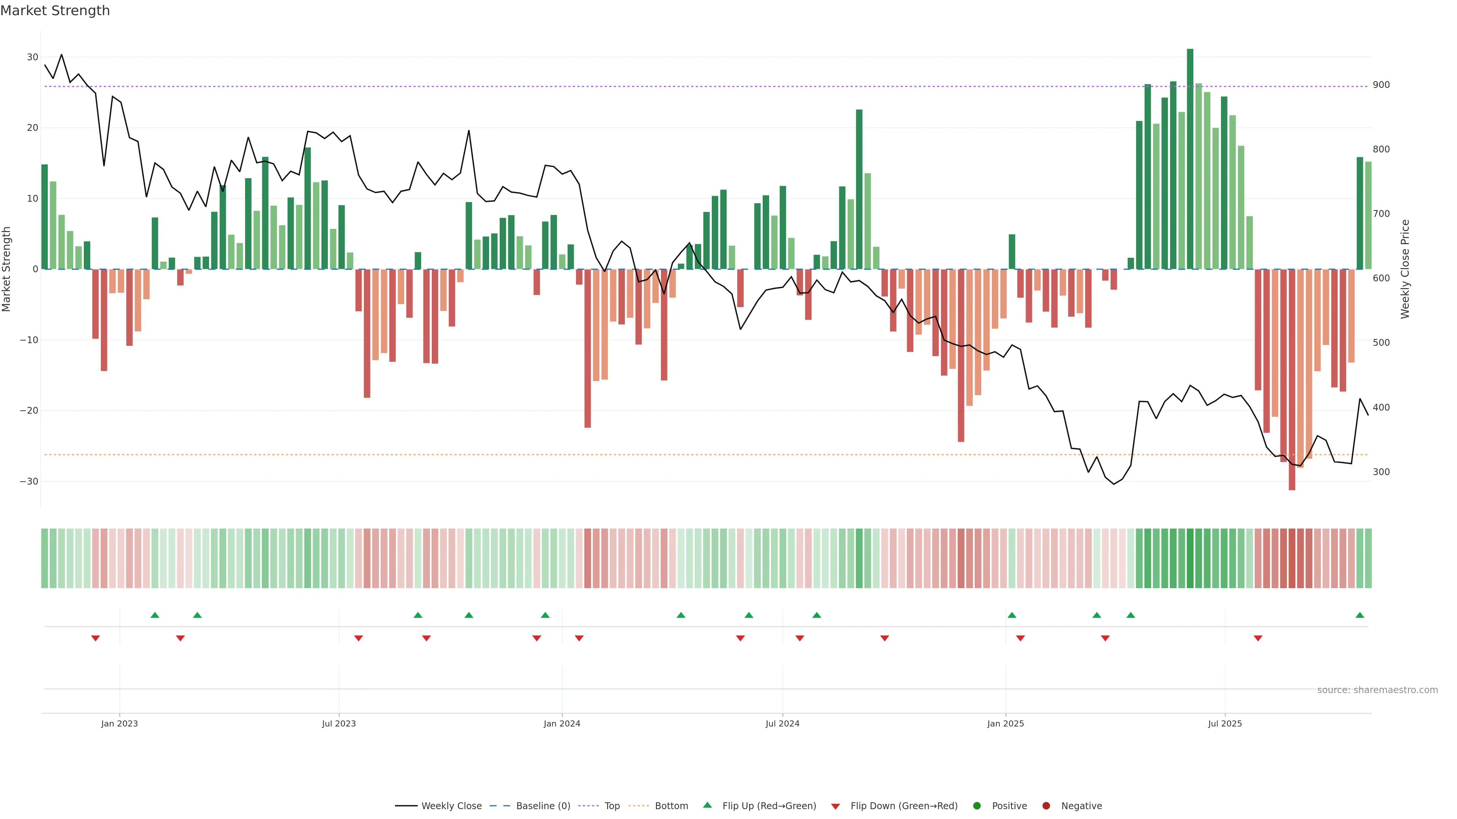Click the last green flip-up triangle marker
Viewport: 1457px width, 819px height.
tap(1360, 615)
